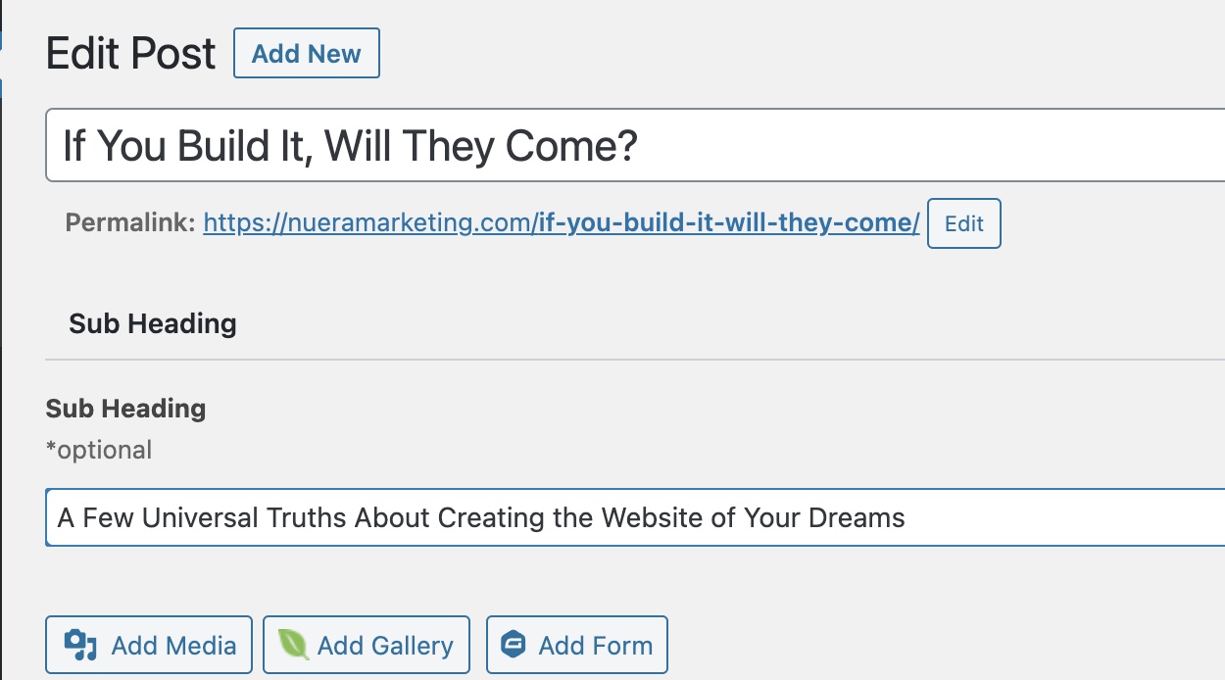Click the bold if-you-build-it-will-they-come slug

click(x=728, y=223)
